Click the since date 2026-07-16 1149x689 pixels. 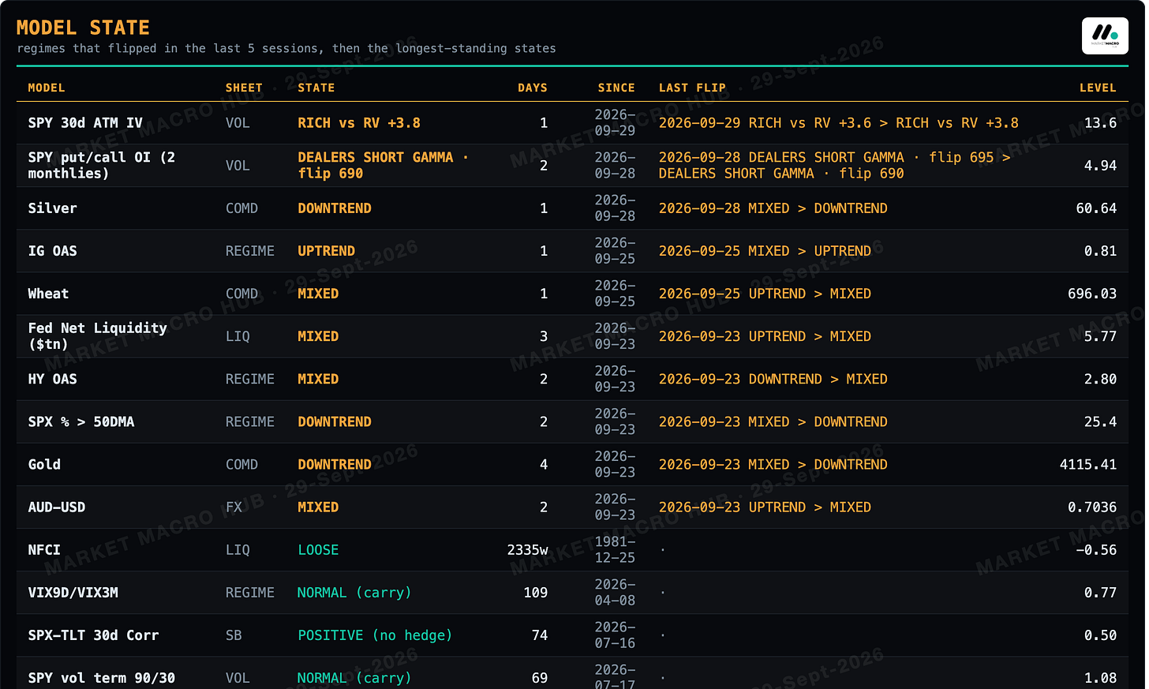(615, 635)
